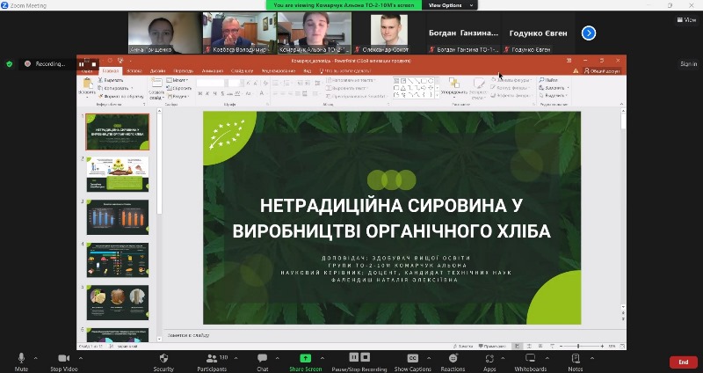Click the View layout button
Image resolution: width=703 pixels, height=373 pixels.
(685, 19)
